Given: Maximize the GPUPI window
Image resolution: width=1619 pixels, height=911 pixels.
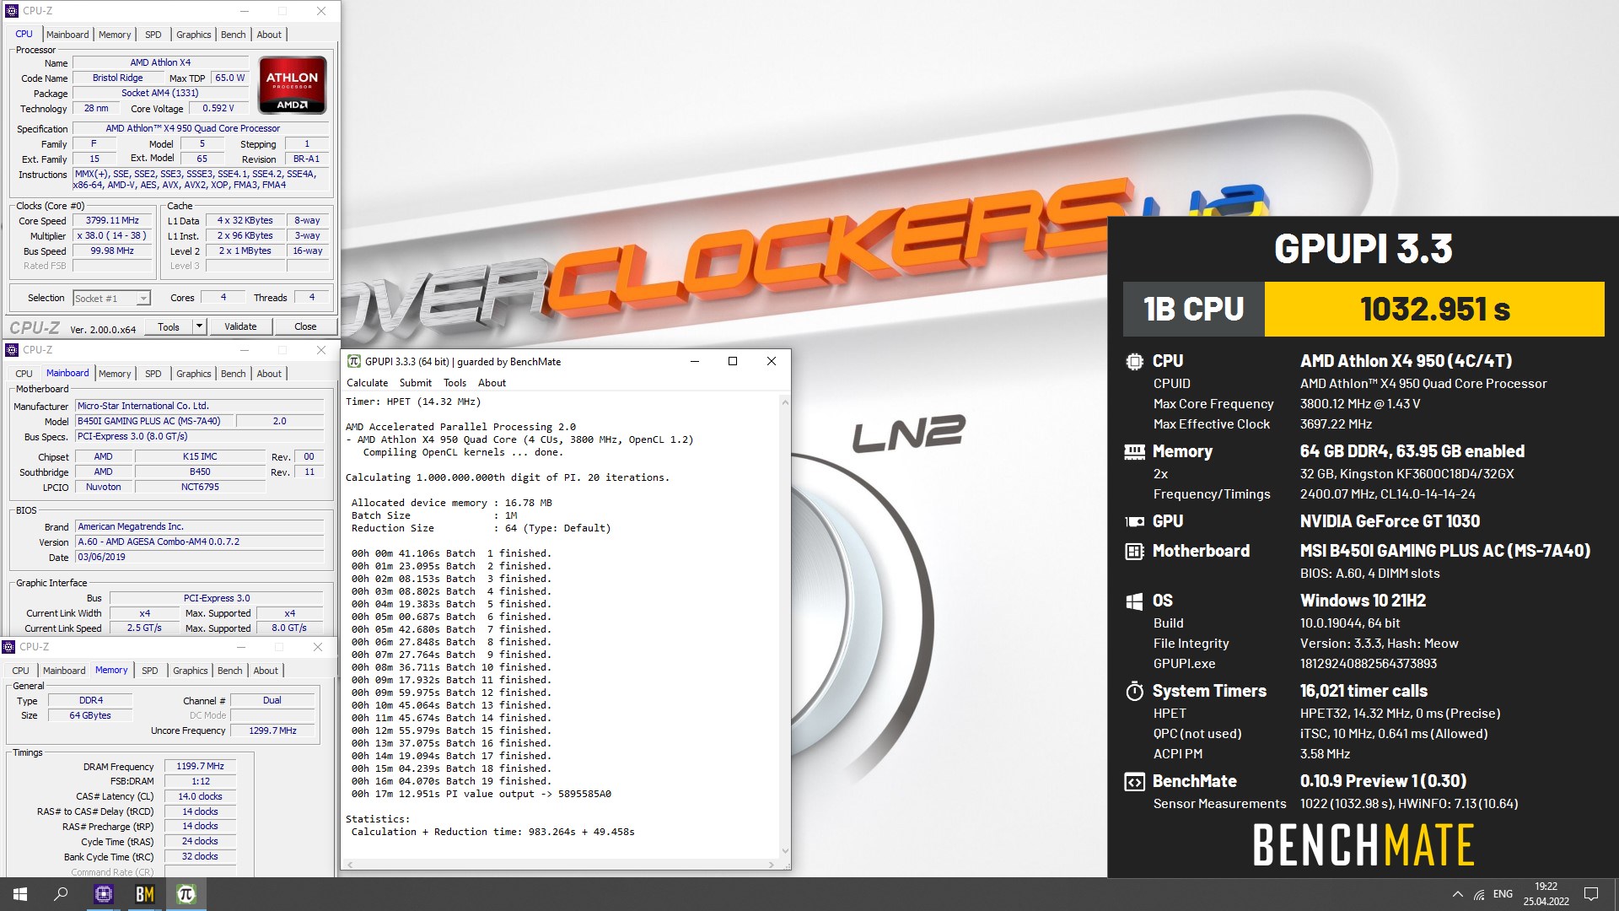Looking at the screenshot, I should (733, 361).
